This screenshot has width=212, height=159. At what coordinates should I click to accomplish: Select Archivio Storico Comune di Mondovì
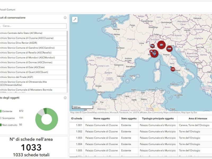(x=33, y=58)
